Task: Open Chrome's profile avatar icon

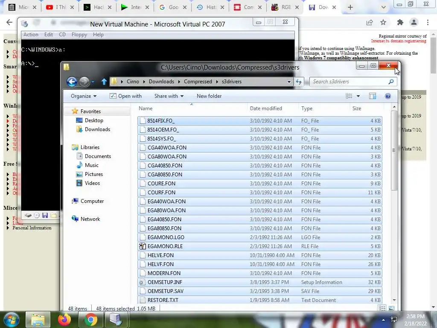Action: point(414,22)
